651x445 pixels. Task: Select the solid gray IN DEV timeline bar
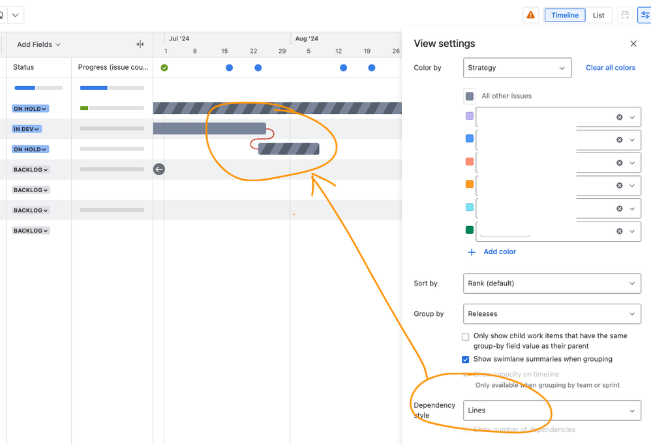(x=209, y=128)
